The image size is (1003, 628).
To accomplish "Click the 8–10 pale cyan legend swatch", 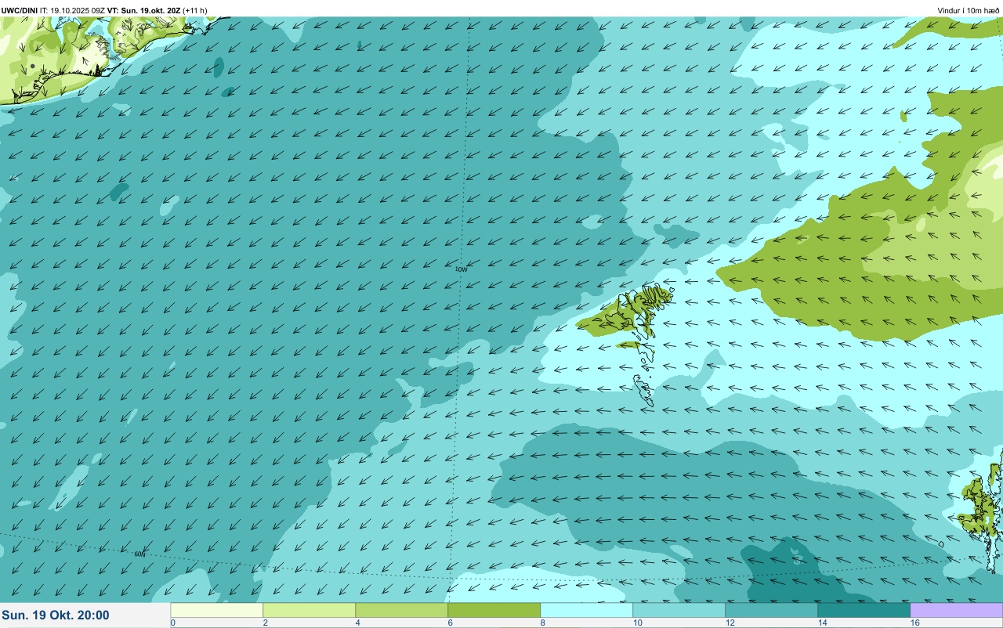I will click(x=587, y=610).
